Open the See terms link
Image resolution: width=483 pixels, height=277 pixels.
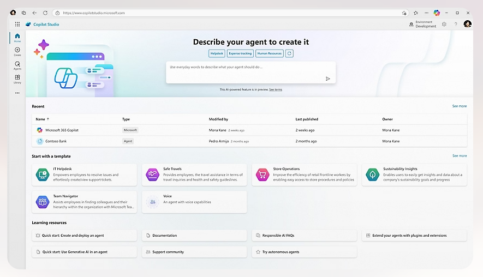click(276, 89)
